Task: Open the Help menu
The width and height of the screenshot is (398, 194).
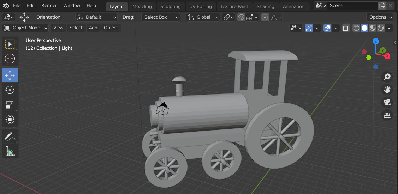Action: 91,6
